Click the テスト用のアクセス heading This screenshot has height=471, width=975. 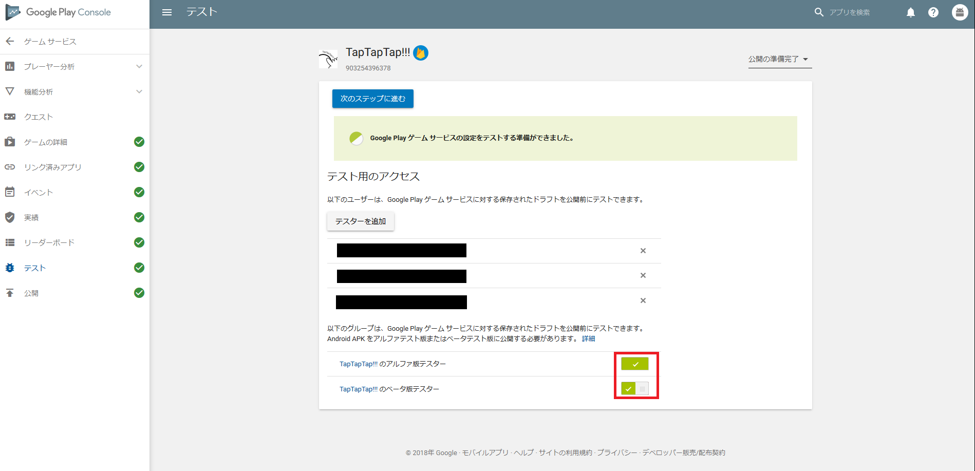373,176
